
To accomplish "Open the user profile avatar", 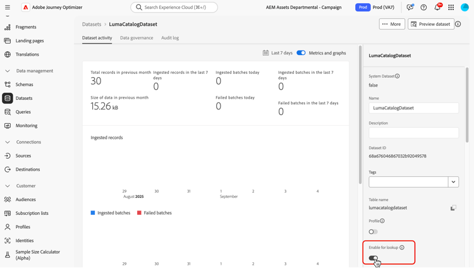I will 465,7.
